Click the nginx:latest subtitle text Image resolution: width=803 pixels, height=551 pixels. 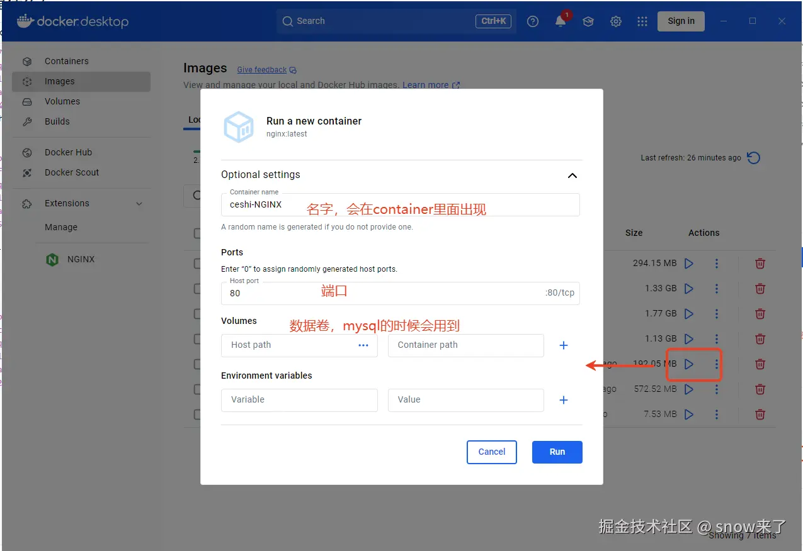tap(287, 134)
